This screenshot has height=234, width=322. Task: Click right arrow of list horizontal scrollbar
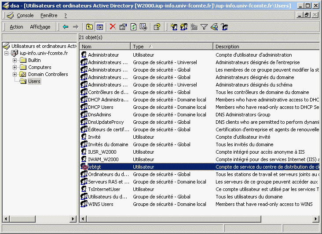click(x=316, y=219)
